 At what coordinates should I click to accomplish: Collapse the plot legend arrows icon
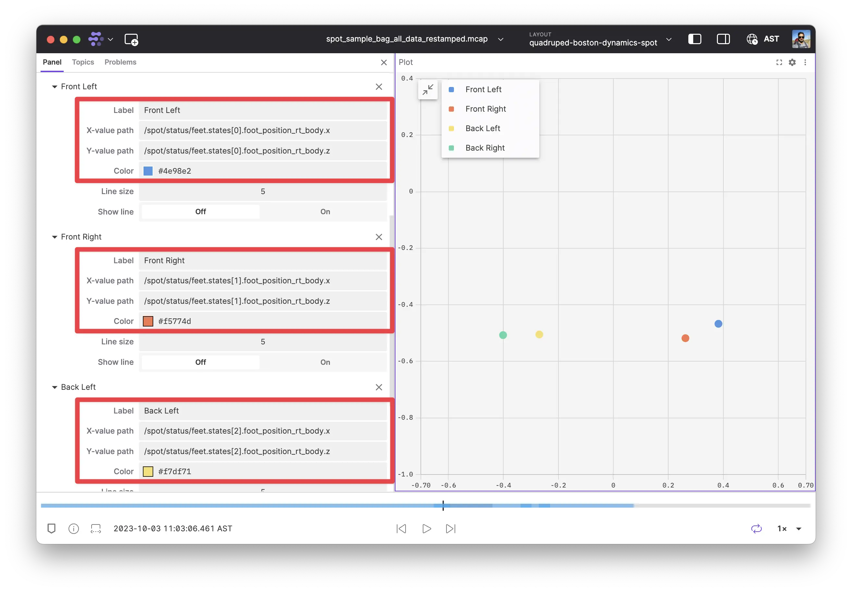point(428,89)
